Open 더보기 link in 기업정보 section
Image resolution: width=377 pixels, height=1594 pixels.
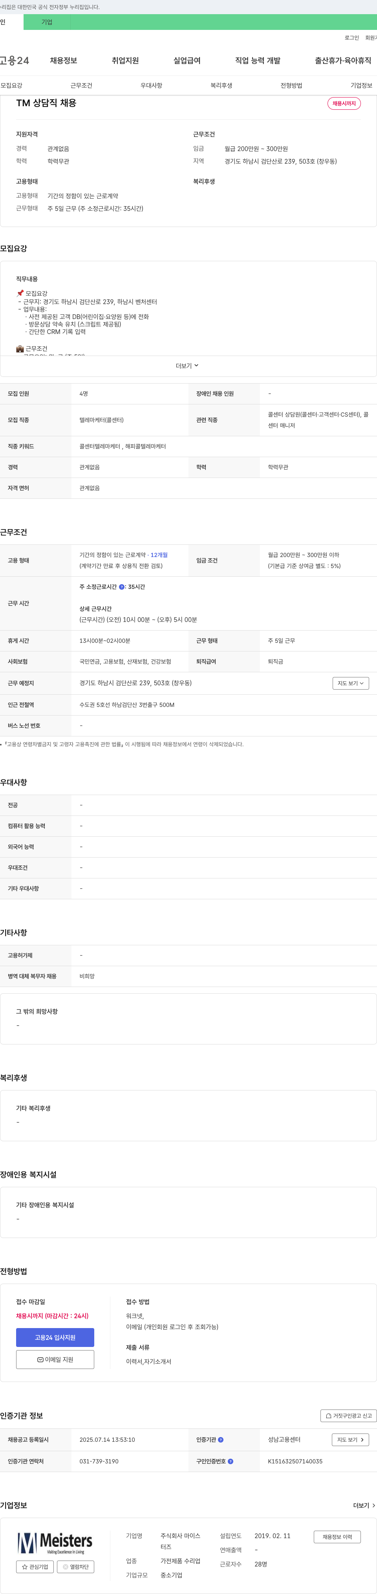point(364,1505)
